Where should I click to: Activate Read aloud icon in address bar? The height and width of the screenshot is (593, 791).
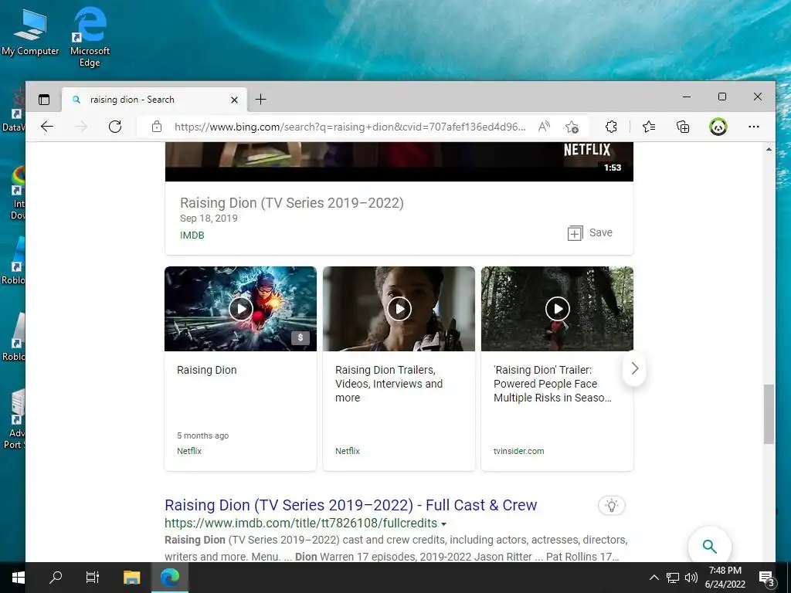point(544,127)
